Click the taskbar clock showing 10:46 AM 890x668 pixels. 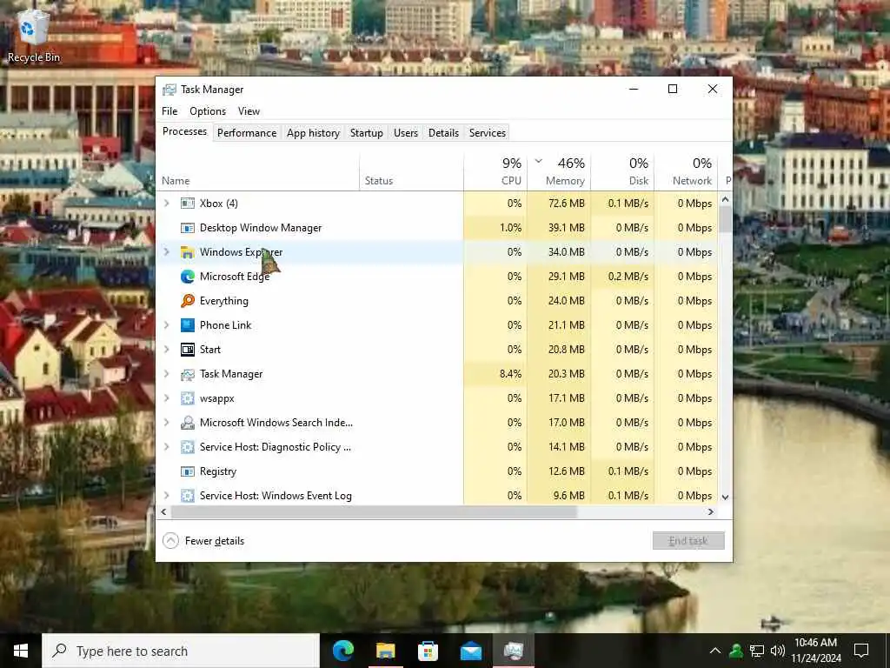pyautogui.click(x=815, y=651)
